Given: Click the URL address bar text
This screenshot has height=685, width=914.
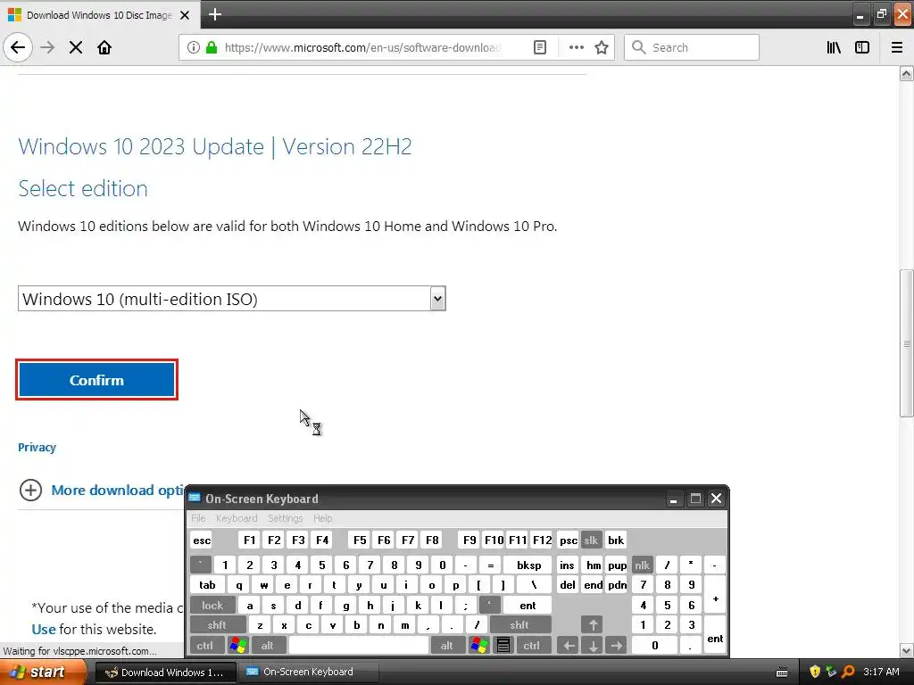Looking at the screenshot, I should tap(362, 48).
